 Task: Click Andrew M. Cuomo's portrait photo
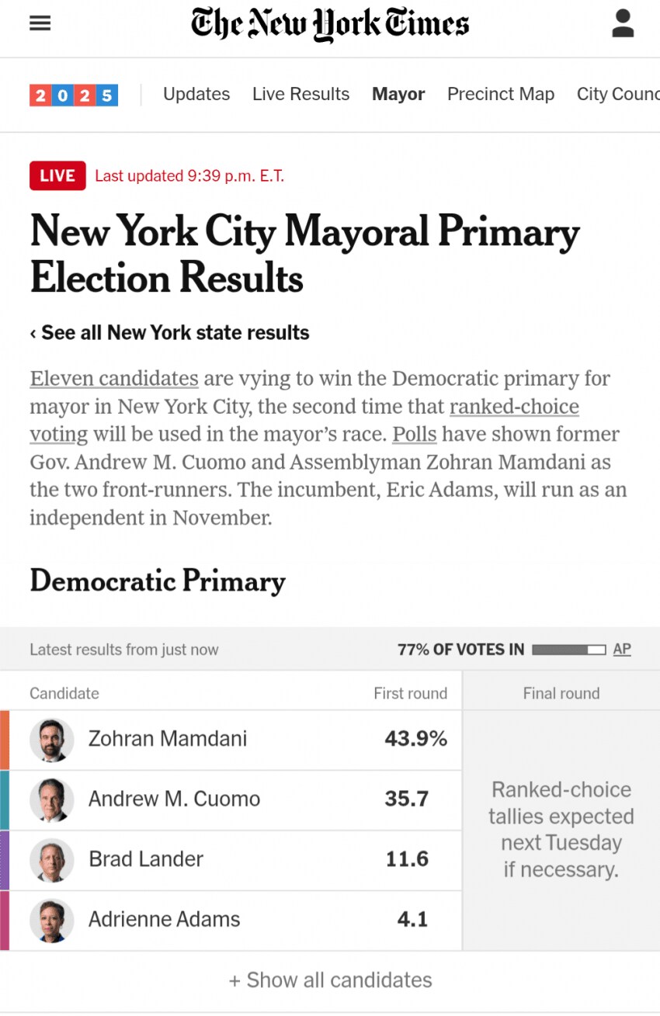(x=52, y=799)
